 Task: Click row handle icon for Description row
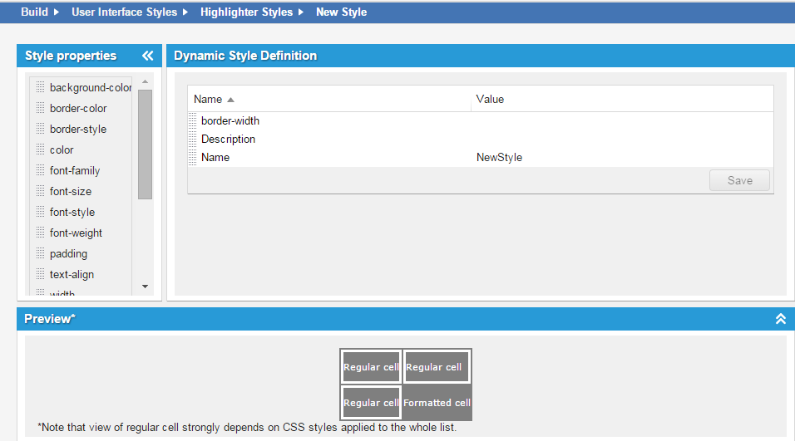pos(194,140)
